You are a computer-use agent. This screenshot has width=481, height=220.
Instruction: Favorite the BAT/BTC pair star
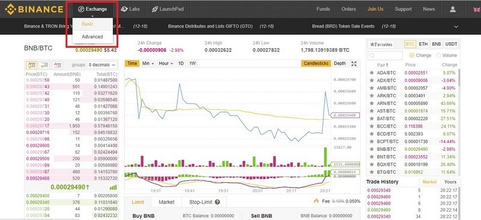[372, 118]
